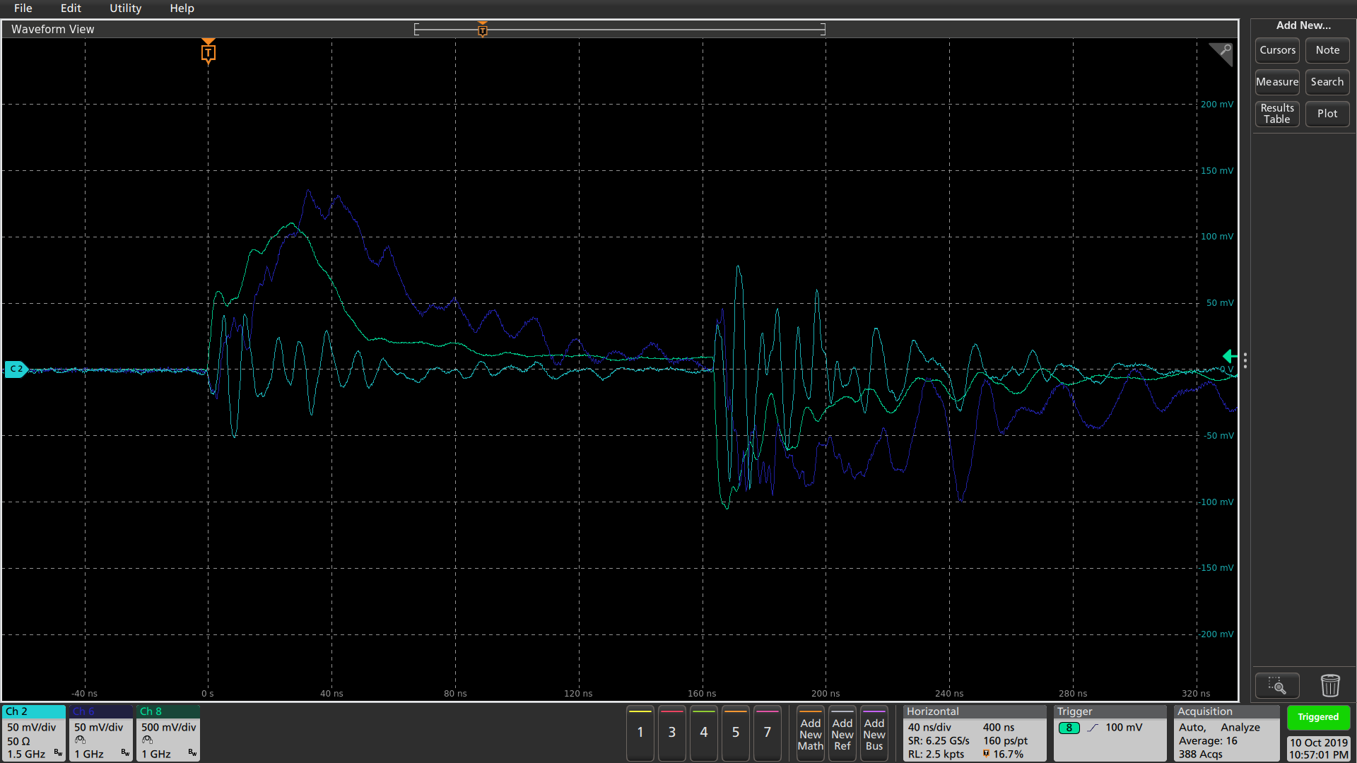Turn on channel 1 button
Viewport: 1357px width, 763px height.
pyautogui.click(x=640, y=733)
